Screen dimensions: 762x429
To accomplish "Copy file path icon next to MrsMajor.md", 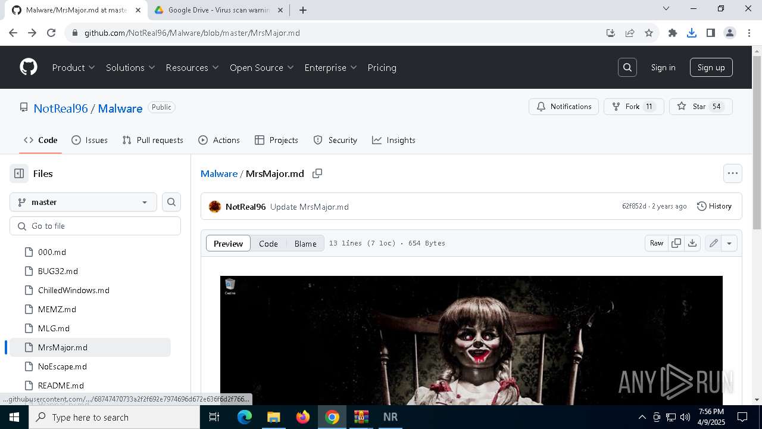I will click(x=317, y=173).
